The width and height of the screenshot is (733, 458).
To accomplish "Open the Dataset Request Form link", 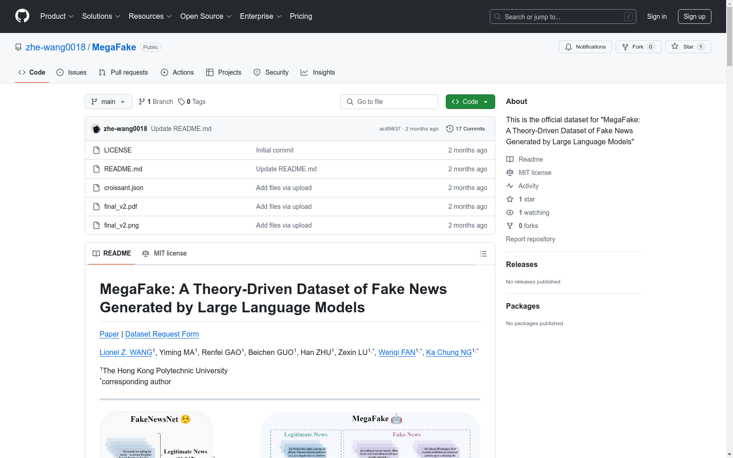I will click(x=162, y=334).
